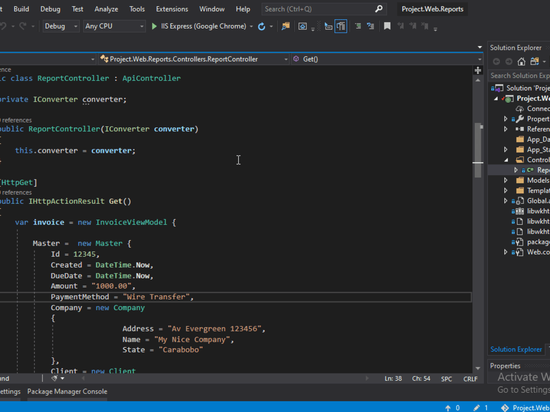Screen dimensions: 550x412
Task: Click the Quick Launch search magnifier
Action: (x=378, y=9)
